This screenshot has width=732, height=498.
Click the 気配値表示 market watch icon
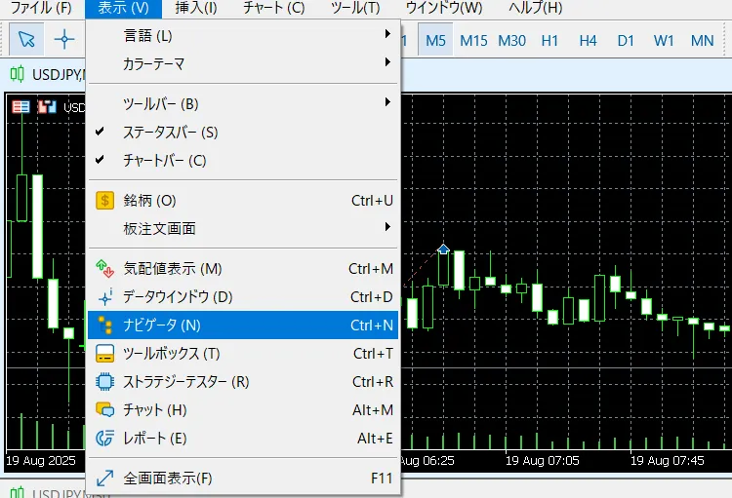pos(105,268)
